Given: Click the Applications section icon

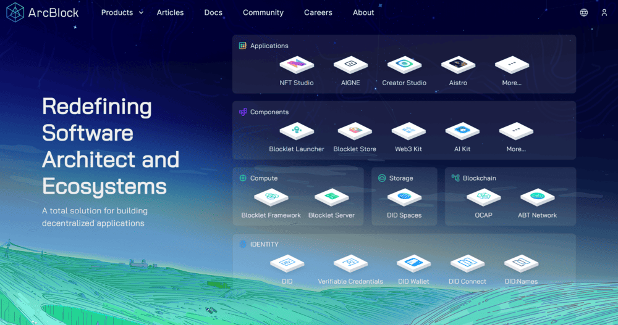Looking at the screenshot, I should pos(243,46).
